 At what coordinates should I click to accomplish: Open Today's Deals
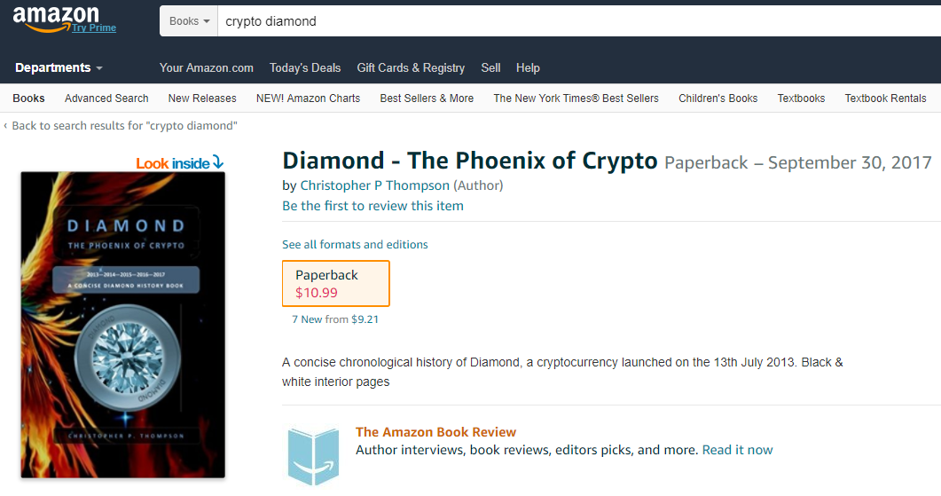(x=305, y=67)
